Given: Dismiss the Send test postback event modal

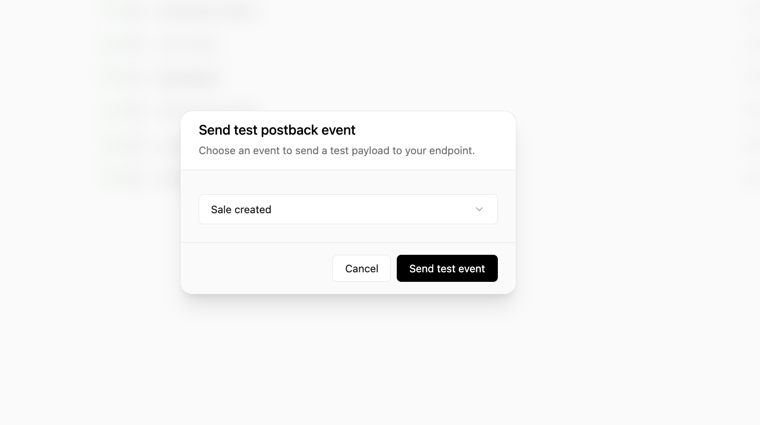Looking at the screenshot, I should [361, 268].
